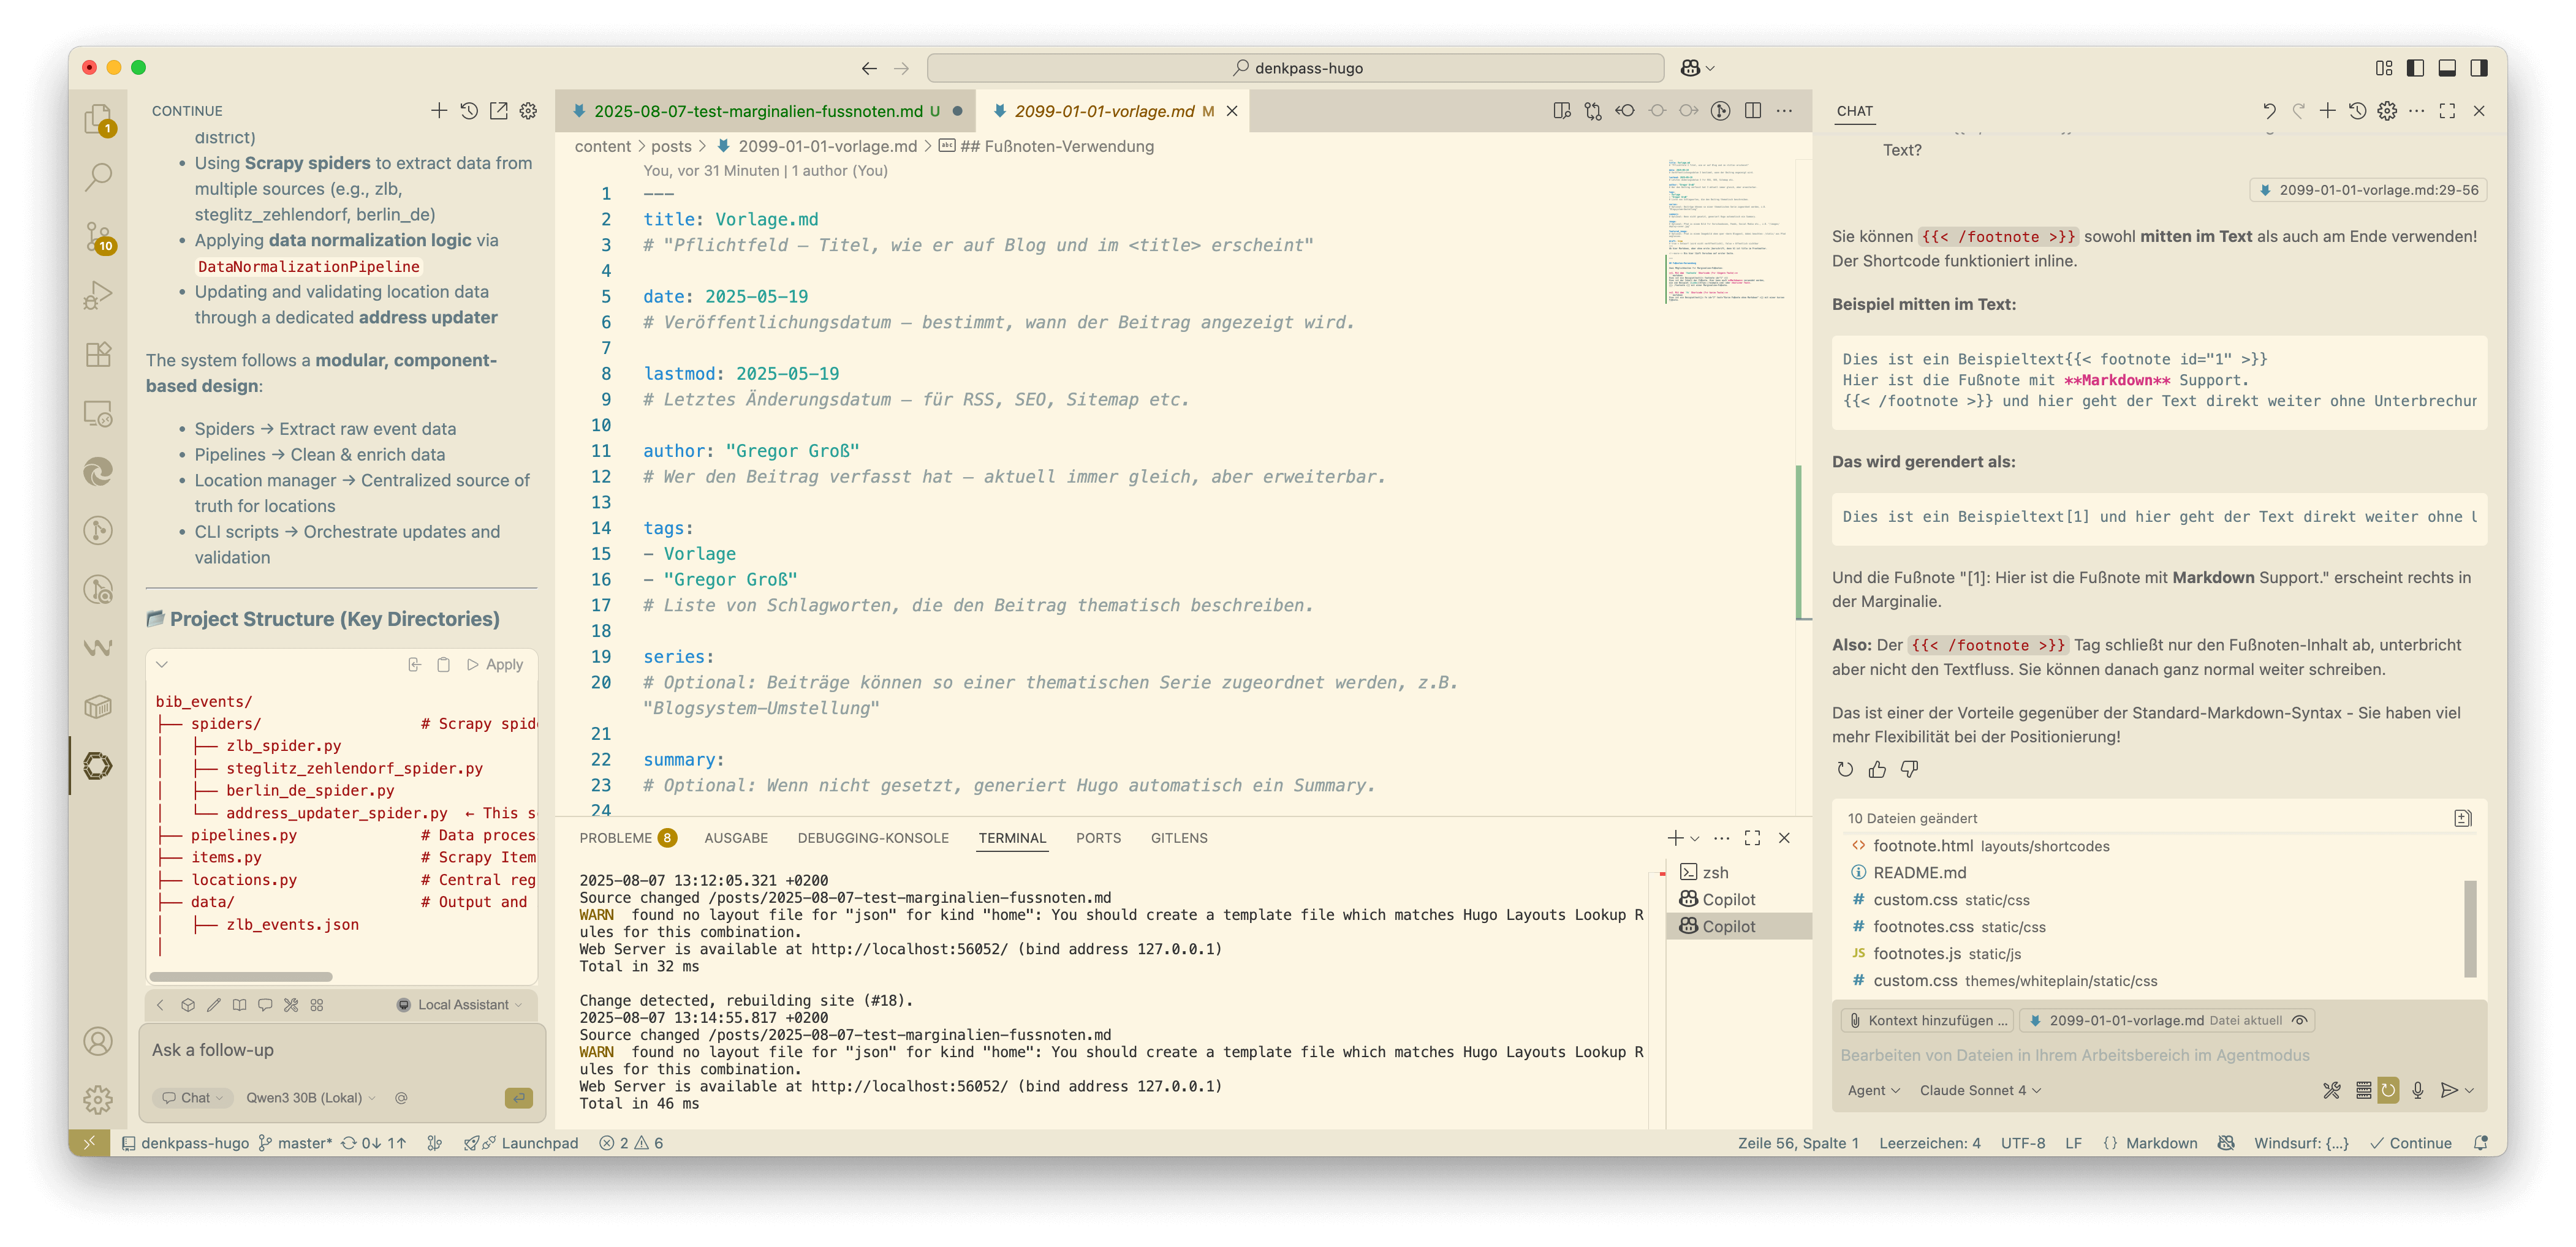Toggle the secondary side bar visibility
Image resolution: width=2576 pixels, height=1247 pixels.
pyautogui.click(x=2479, y=68)
